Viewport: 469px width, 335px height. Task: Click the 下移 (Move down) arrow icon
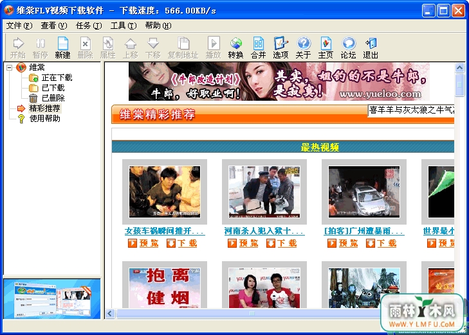(x=153, y=47)
